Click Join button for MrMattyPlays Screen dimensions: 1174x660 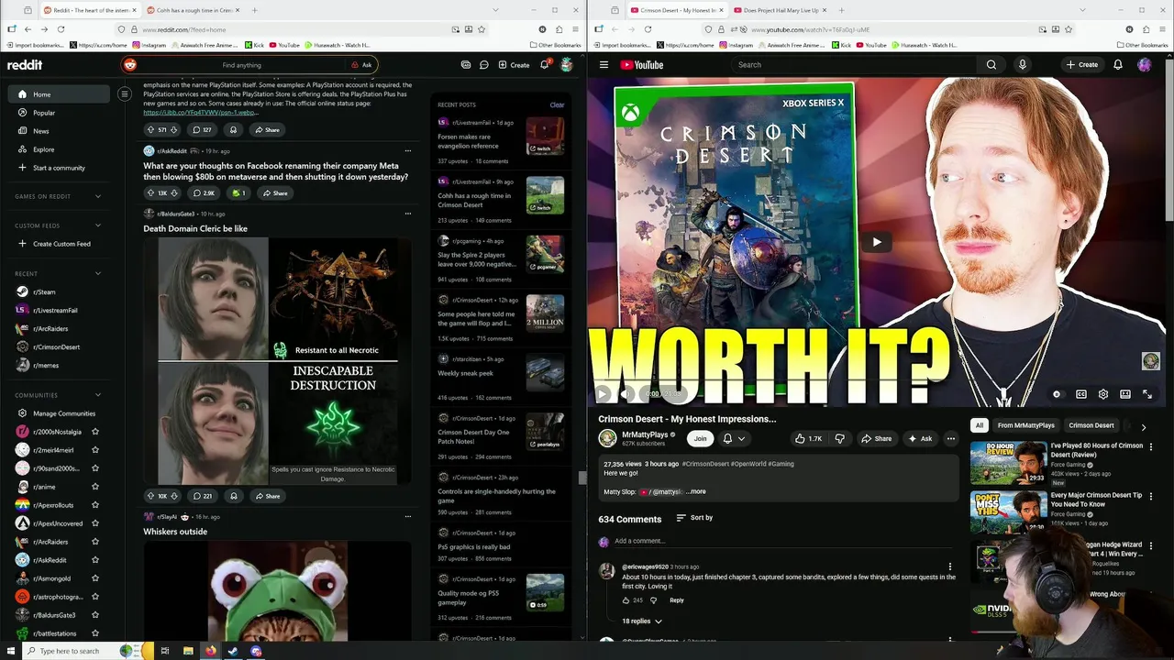click(701, 439)
